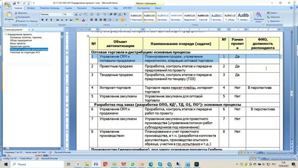Open change case (Аа) menu
The height and width of the screenshot is (168, 298).
click(x=71, y=20)
